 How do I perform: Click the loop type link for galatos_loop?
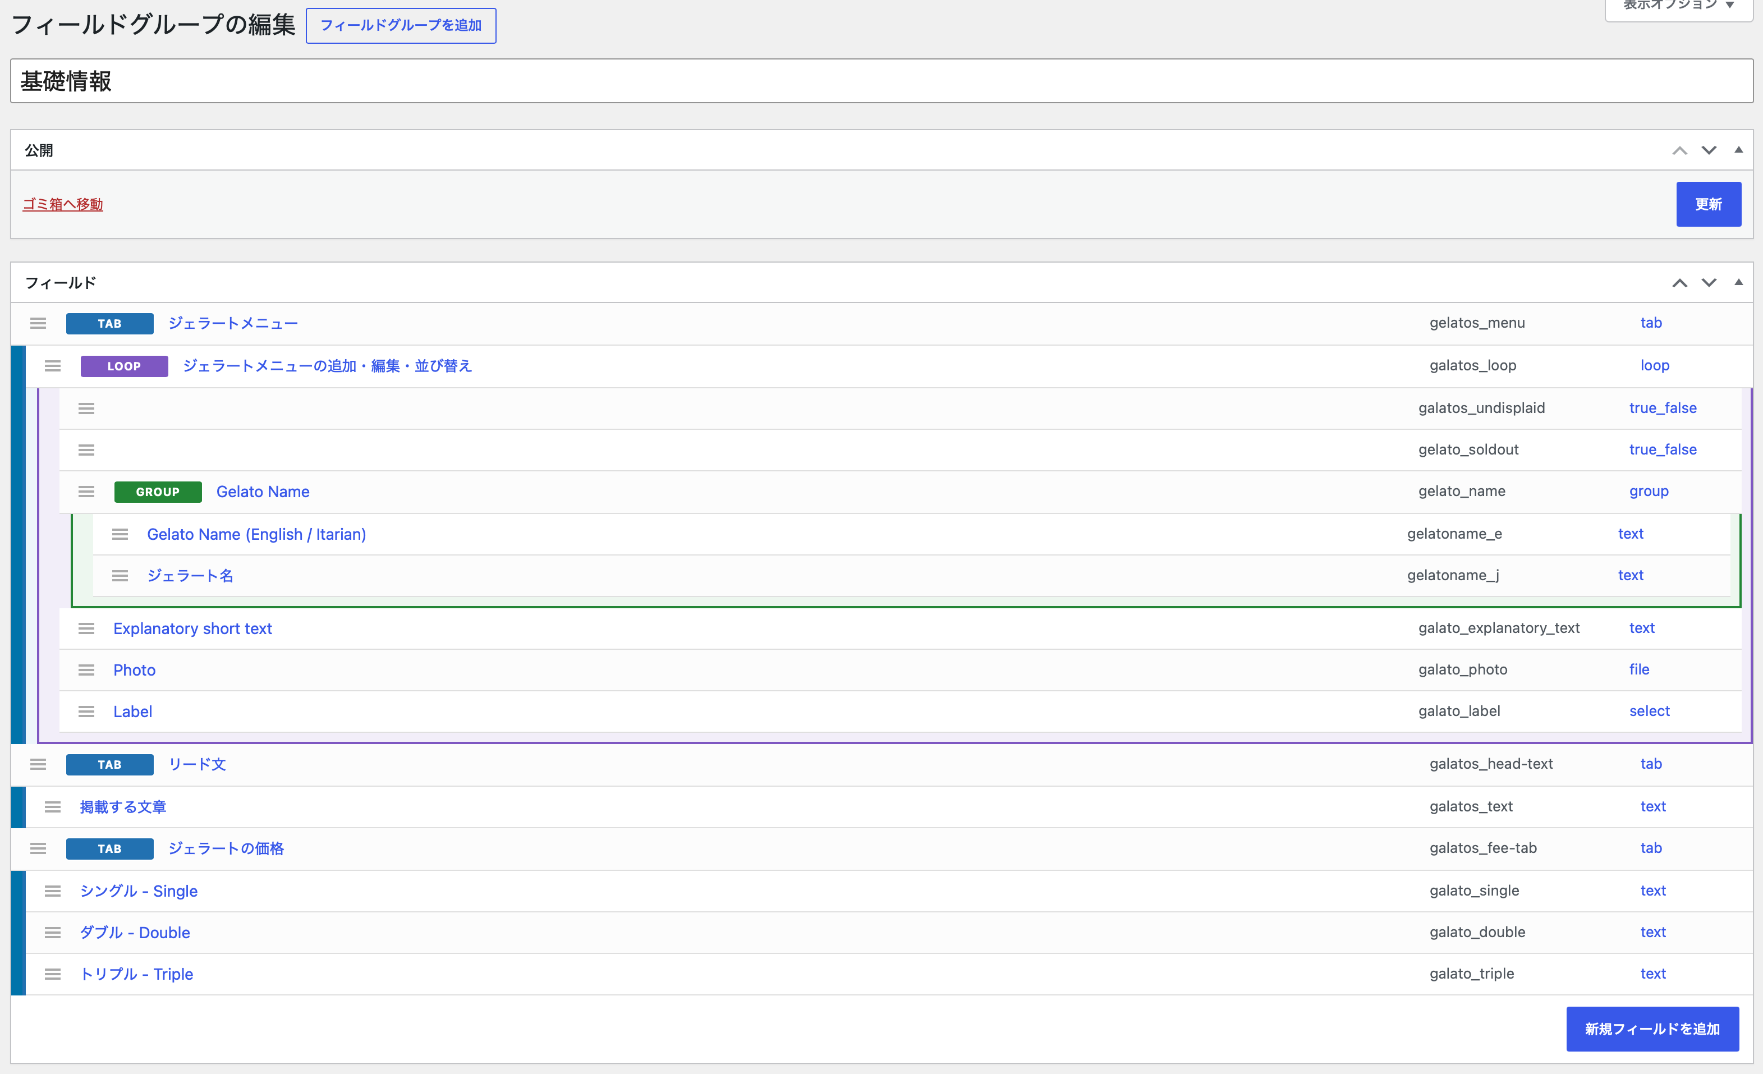pyautogui.click(x=1654, y=366)
